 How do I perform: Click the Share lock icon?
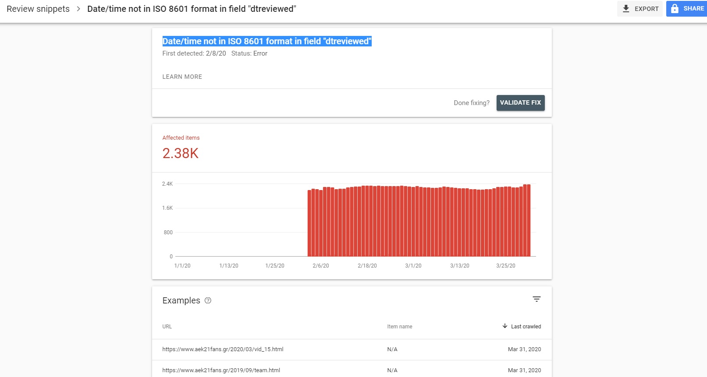pyautogui.click(x=675, y=8)
